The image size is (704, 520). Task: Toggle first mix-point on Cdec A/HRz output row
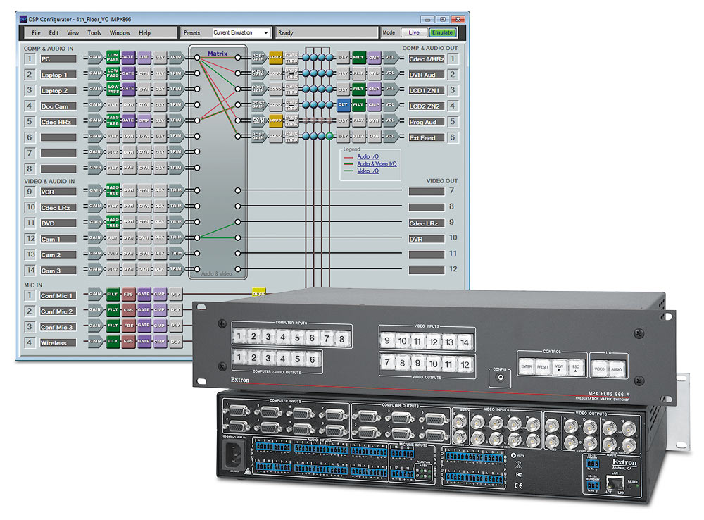pos(306,58)
